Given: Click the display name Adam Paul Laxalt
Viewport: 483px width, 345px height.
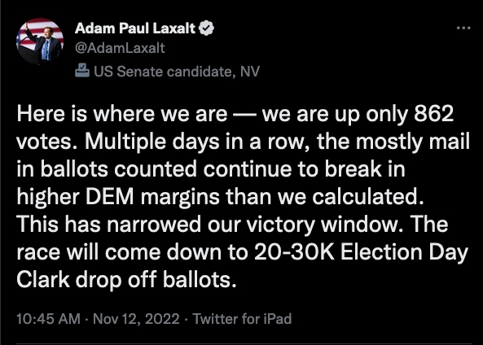Looking at the screenshot, I should tap(135, 28).
